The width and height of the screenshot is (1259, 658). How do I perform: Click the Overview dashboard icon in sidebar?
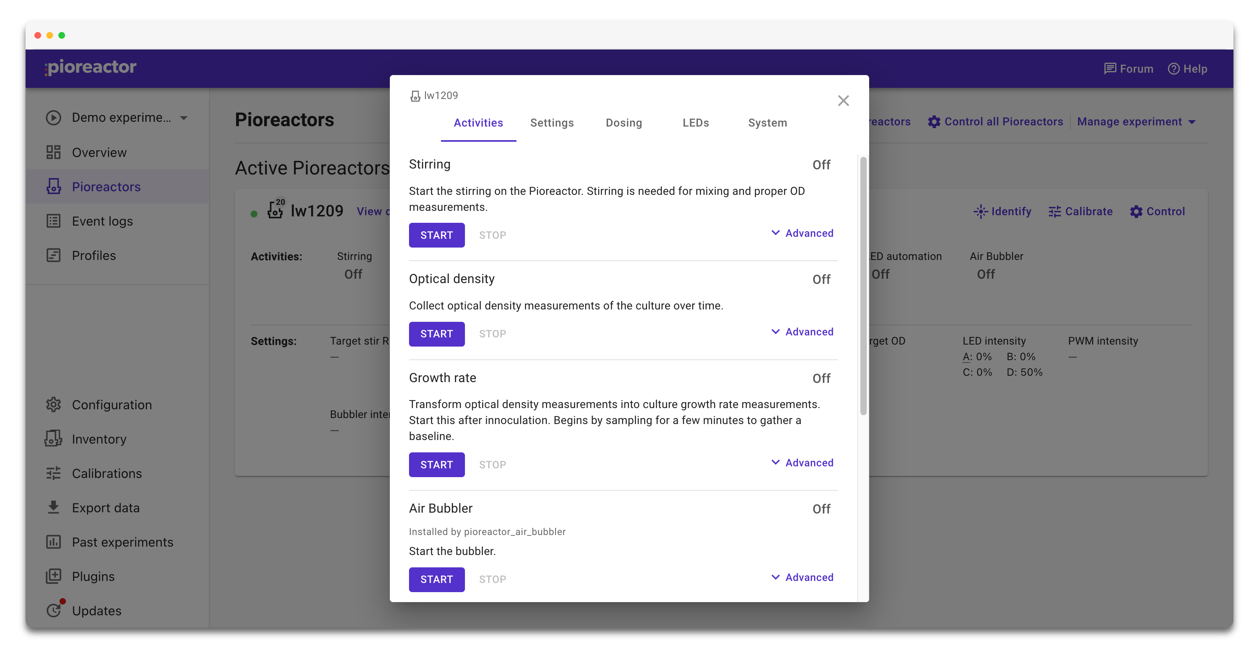tap(53, 153)
